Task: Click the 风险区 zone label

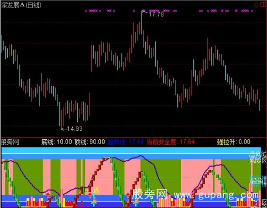Action: pyautogui.click(x=258, y=160)
